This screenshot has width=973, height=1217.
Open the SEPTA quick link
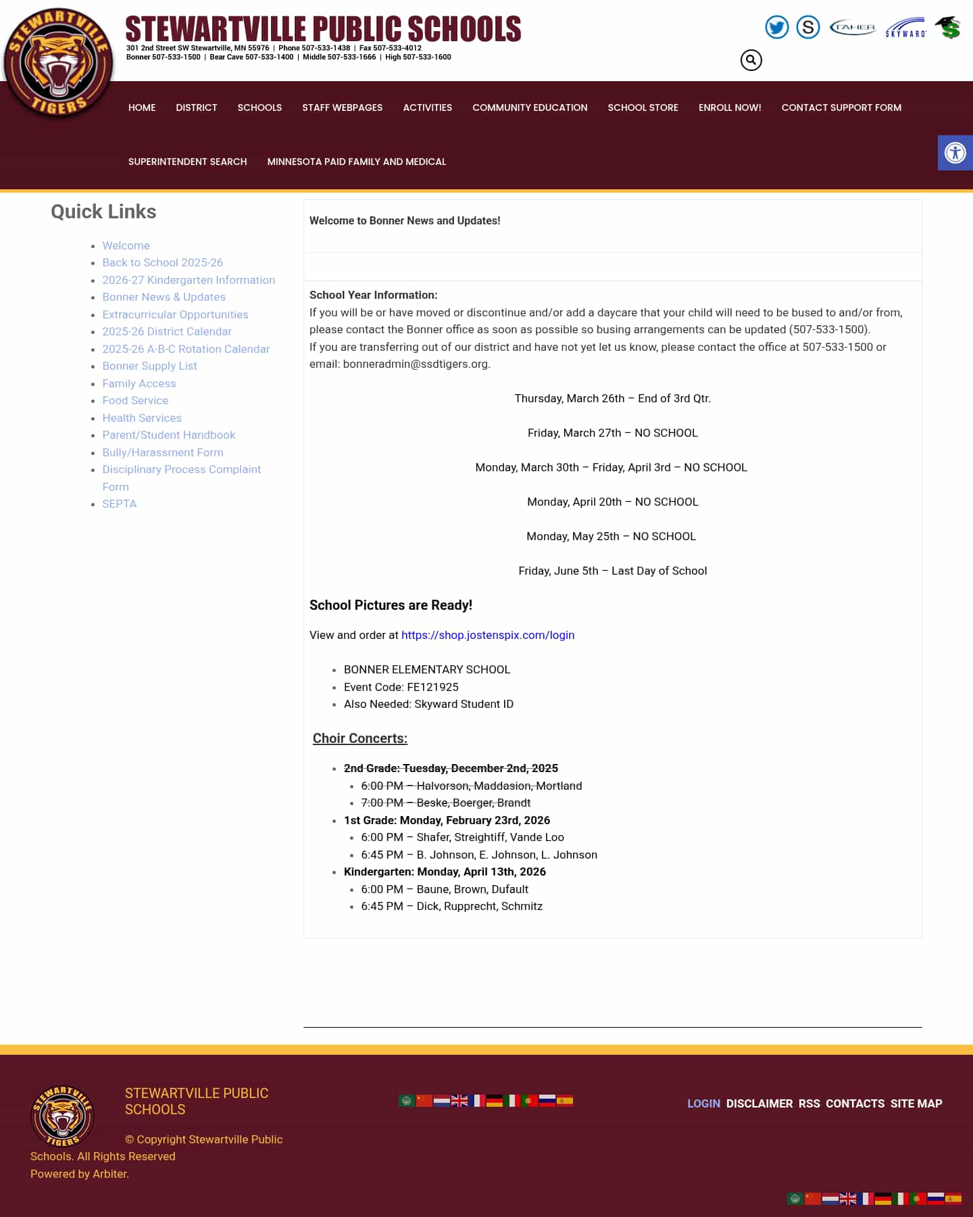point(120,504)
